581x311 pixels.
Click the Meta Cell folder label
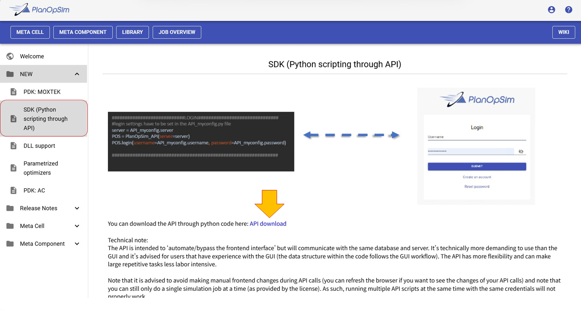coord(32,226)
